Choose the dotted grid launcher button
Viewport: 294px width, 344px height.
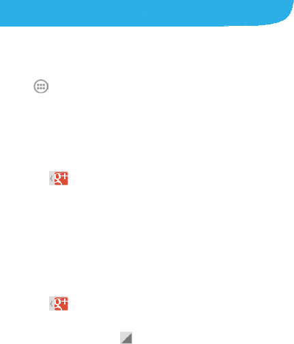pos(41,87)
